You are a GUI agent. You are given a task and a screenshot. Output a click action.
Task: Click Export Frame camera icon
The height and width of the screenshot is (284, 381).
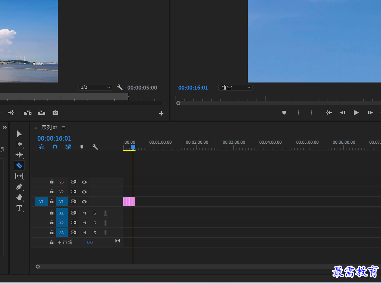(x=55, y=113)
